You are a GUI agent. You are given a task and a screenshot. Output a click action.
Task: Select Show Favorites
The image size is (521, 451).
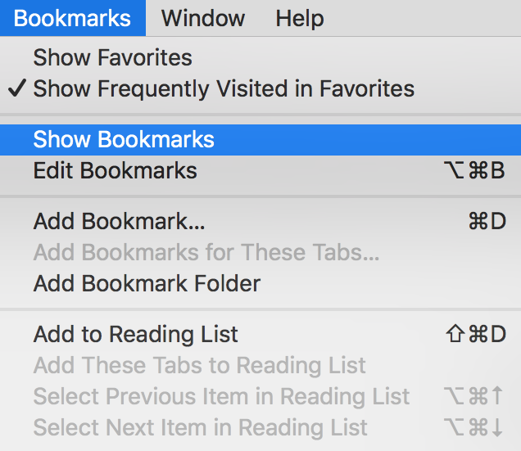point(112,58)
